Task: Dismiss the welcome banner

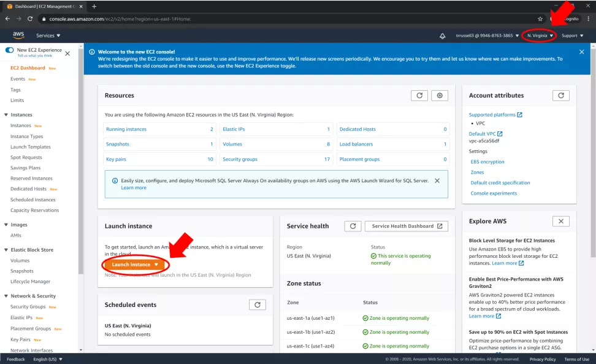Action: [x=581, y=52]
